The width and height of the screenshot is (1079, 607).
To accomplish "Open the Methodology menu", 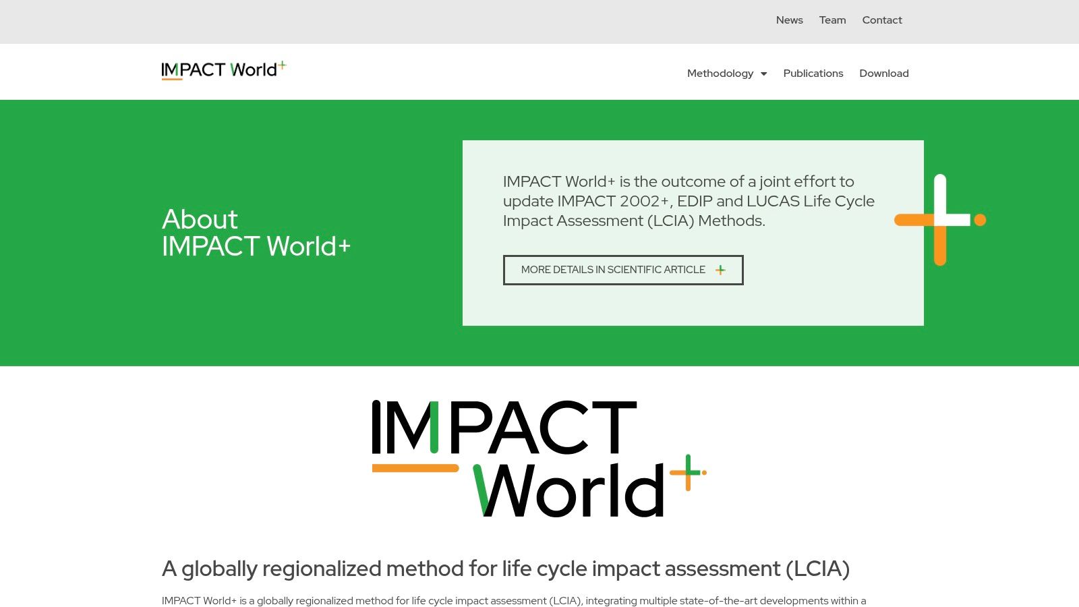I will pos(720,74).
